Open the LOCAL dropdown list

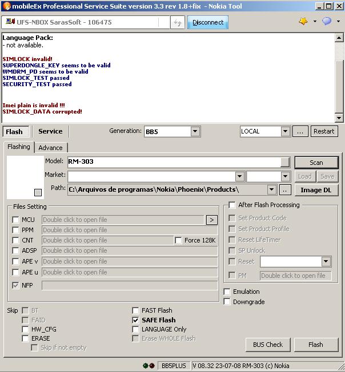click(x=285, y=131)
